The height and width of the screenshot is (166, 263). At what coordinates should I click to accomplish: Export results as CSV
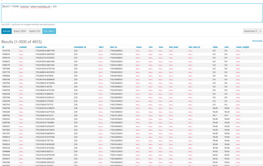(35, 31)
